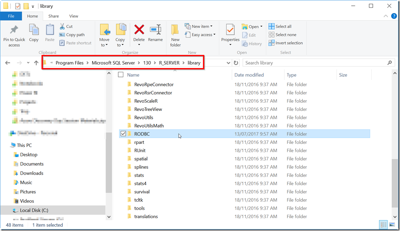Switch to the View tab

coord(74,16)
